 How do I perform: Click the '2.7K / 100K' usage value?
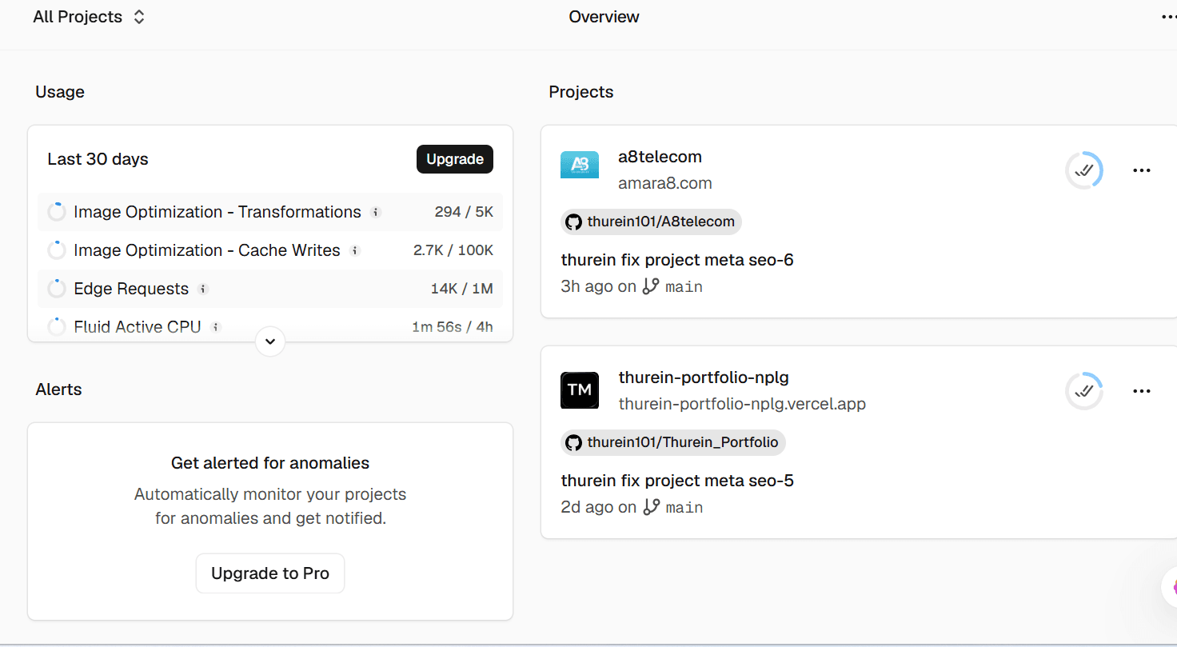point(453,250)
